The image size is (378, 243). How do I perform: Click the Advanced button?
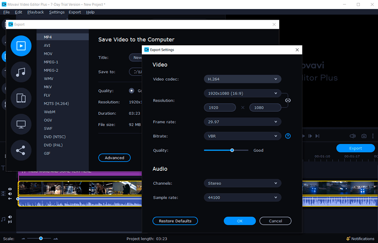[115, 158]
